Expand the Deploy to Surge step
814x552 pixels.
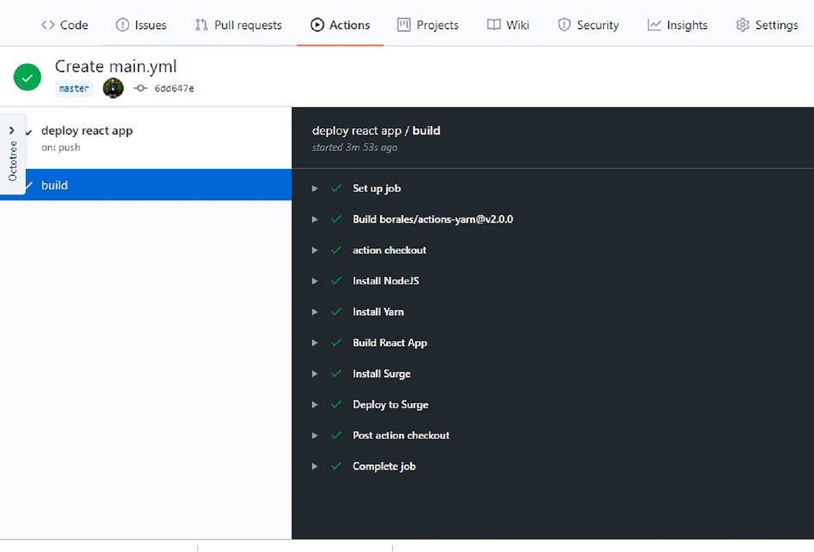[314, 404]
